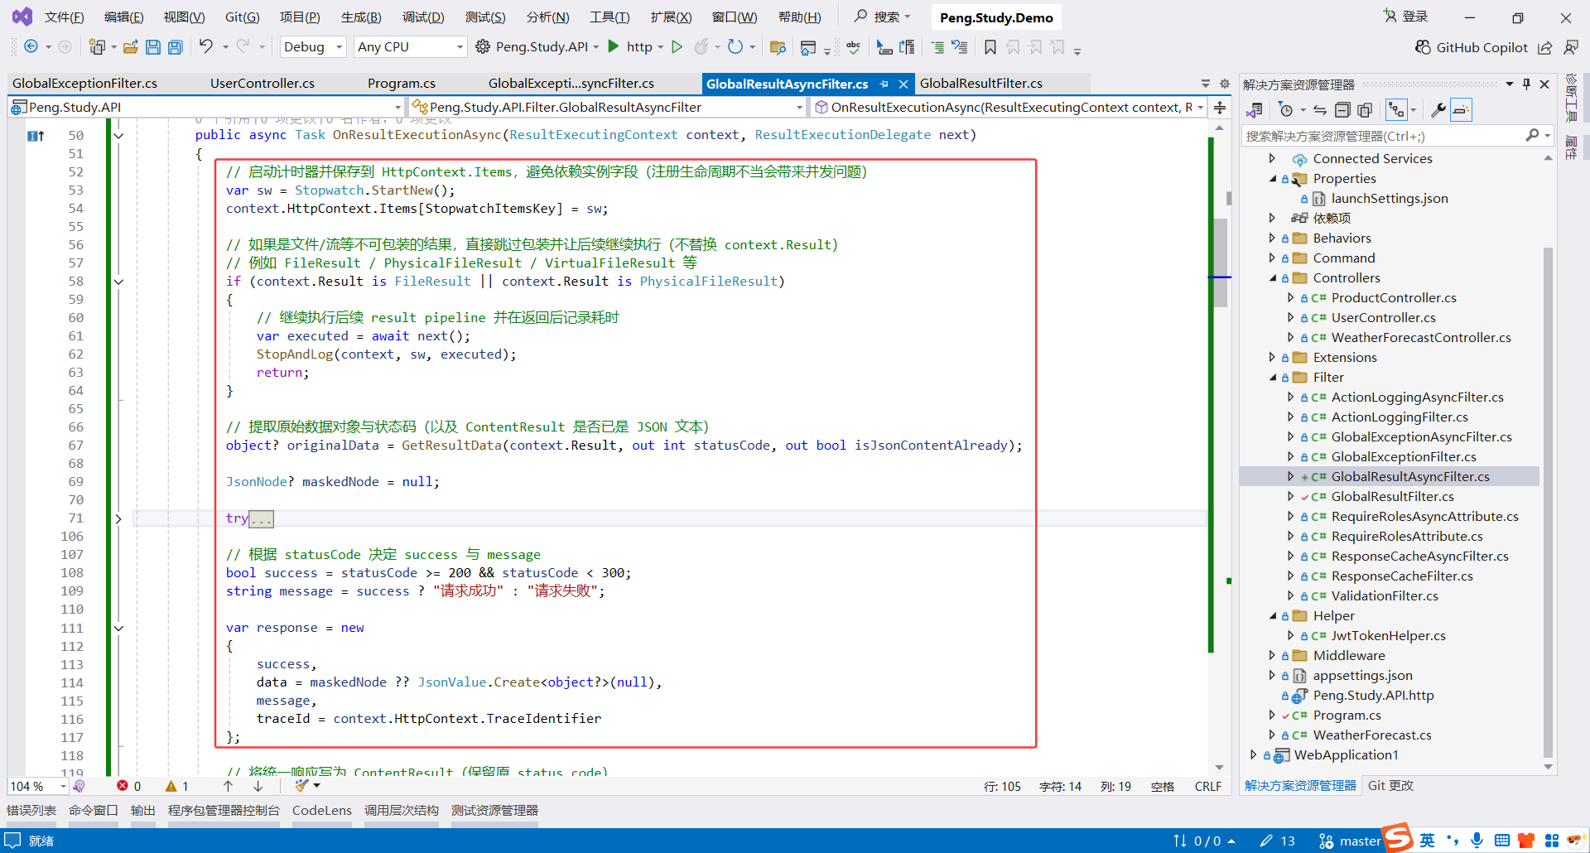Click the red error count icon in editor footer
The height and width of the screenshot is (853, 1590).
(x=123, y=786)
